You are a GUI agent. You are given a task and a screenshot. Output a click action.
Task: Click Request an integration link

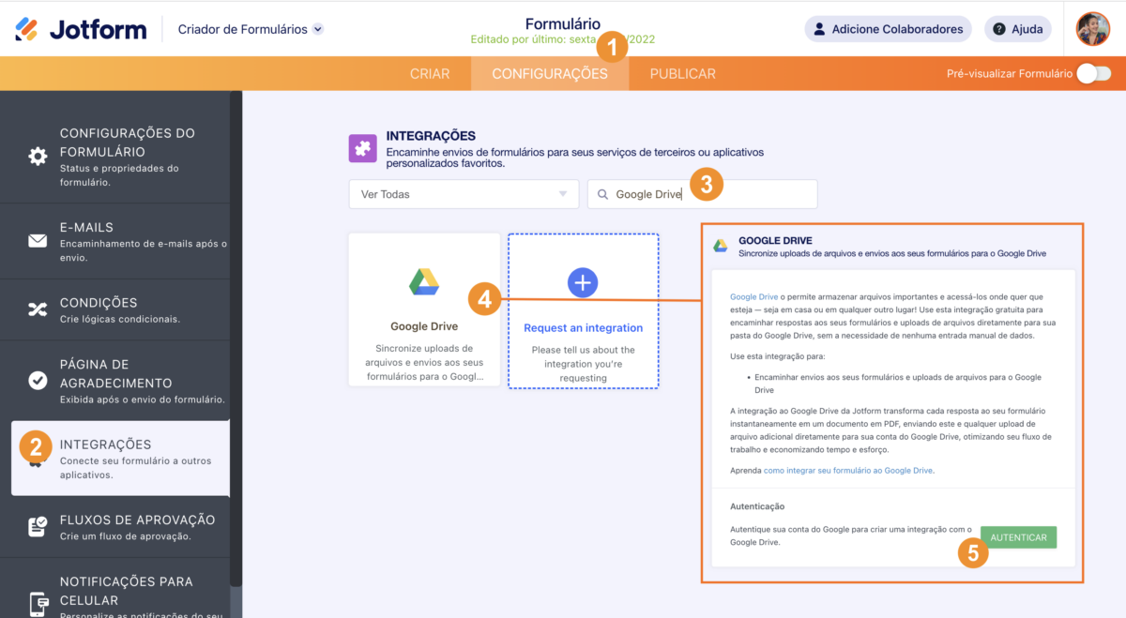(x=583, y=328)
